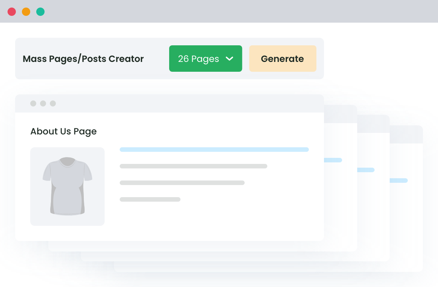Select the About Us Page title

63,131
